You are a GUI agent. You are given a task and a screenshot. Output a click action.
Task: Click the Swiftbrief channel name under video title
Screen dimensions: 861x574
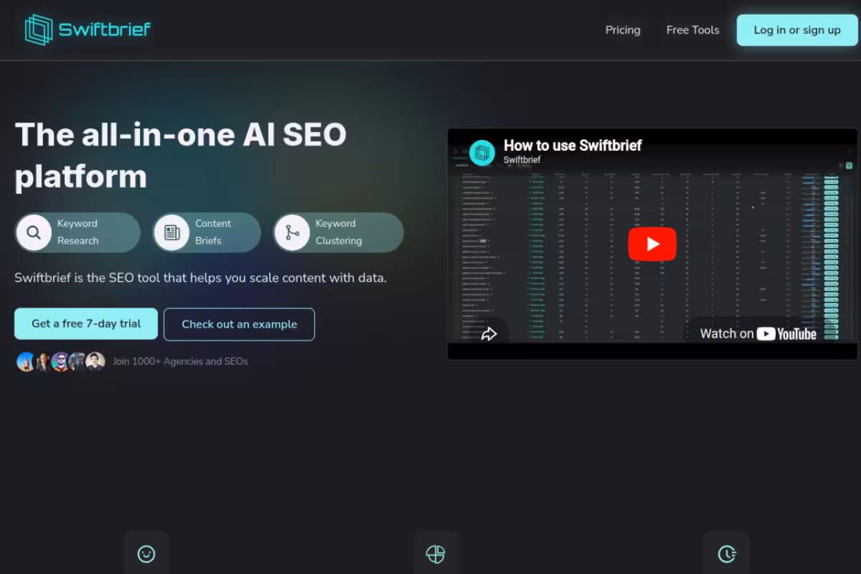(x=522, y=160)
